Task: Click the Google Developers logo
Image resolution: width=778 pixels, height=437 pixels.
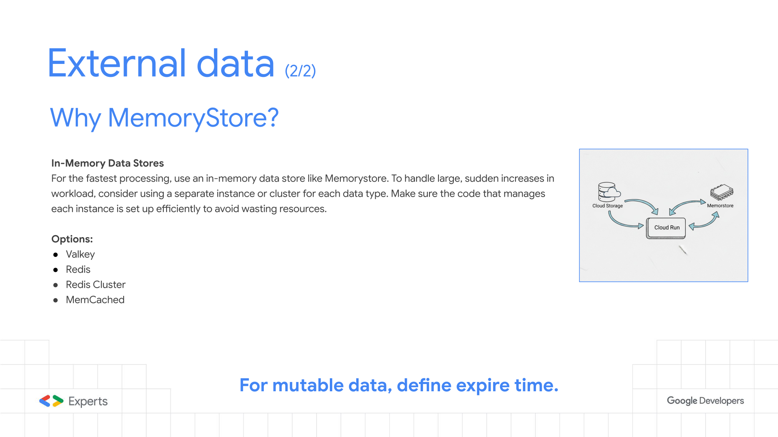Action: (705, 401)
